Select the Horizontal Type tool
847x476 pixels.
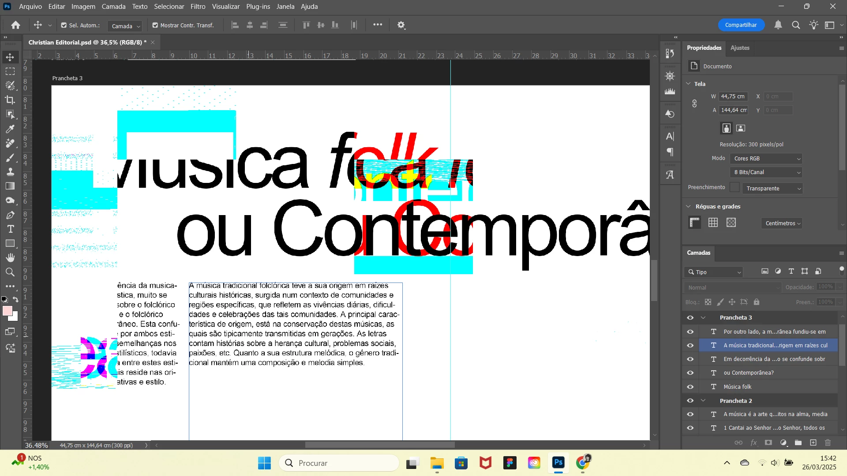[x=10, y=229]
